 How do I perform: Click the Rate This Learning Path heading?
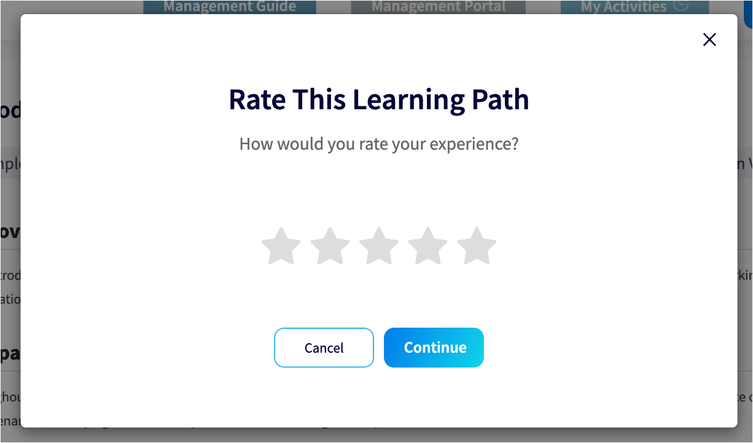click(x=379, y=99)
